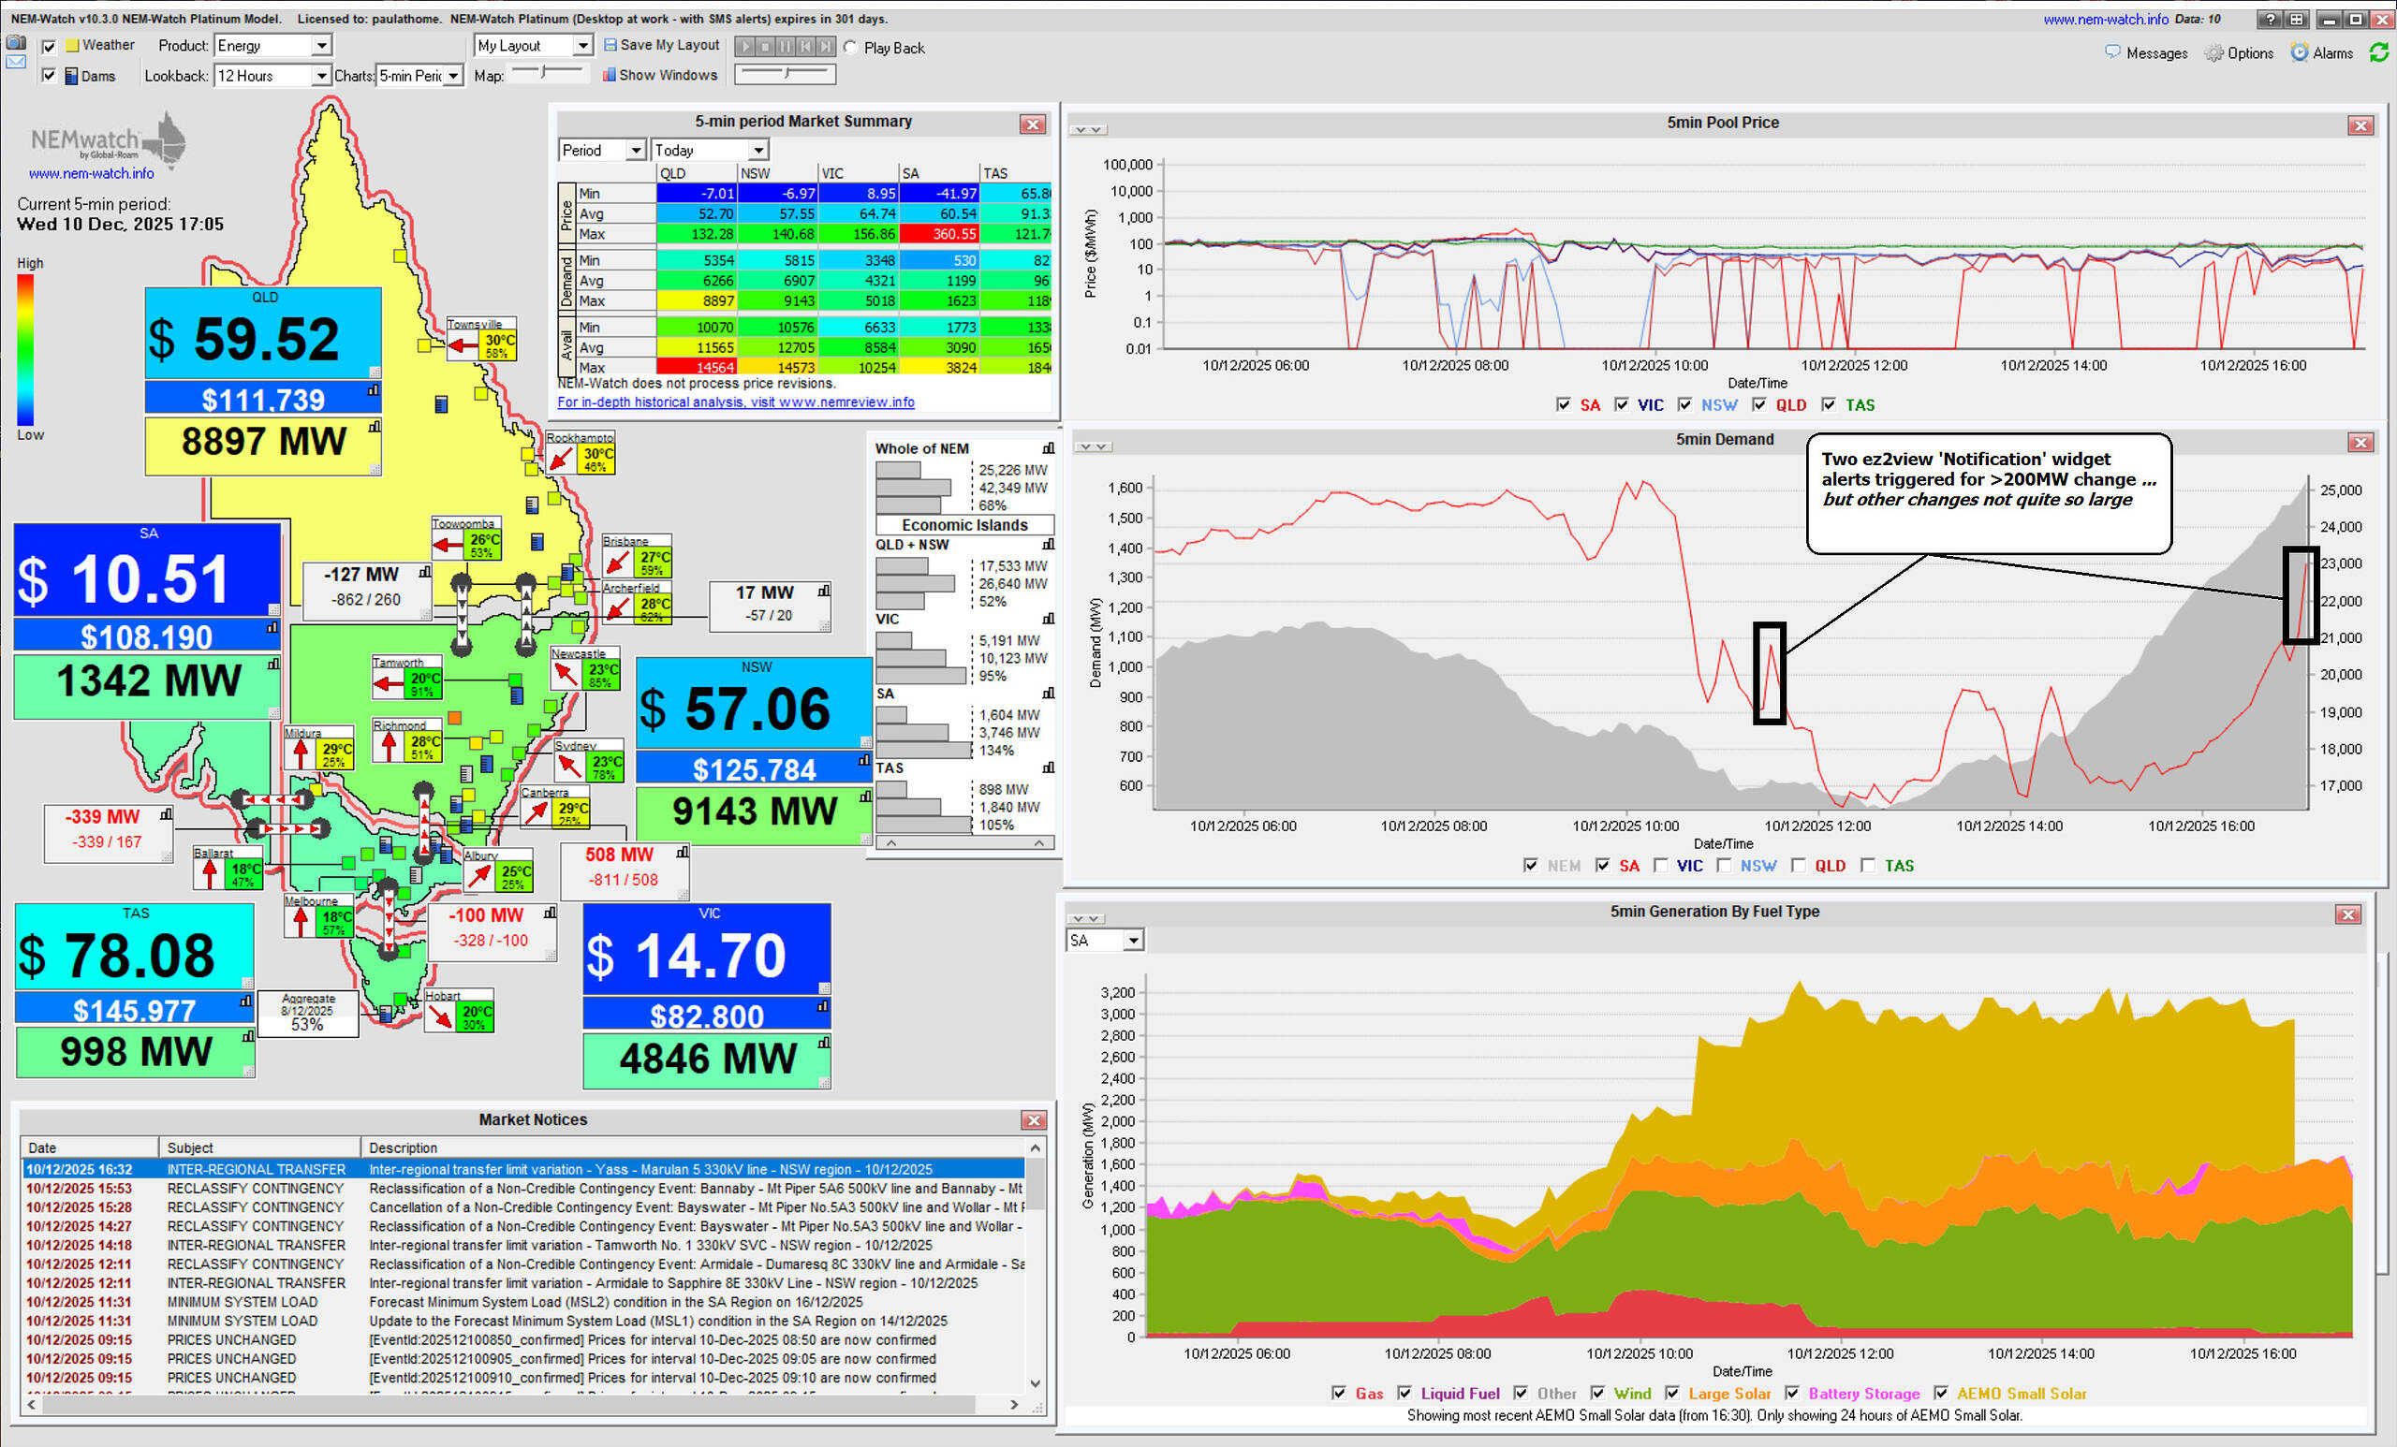
Task: Expand the Product Energy dropdown
Action: [x=320, y=46]
